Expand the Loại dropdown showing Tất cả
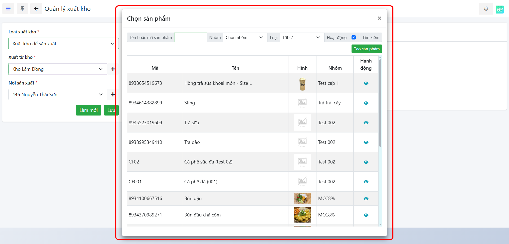509x244 pixels. 301,38
